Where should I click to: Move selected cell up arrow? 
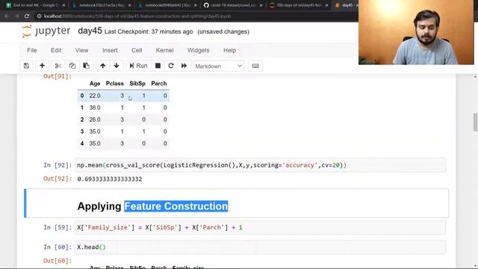pos(103,66)
